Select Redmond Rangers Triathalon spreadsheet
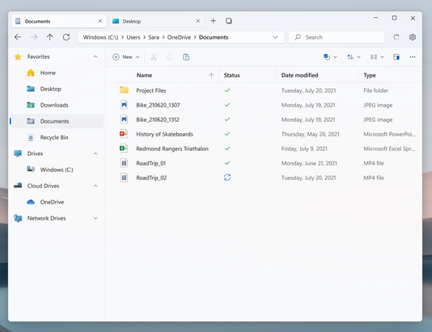Screen dimensions: 432x332 coord(268,149)
